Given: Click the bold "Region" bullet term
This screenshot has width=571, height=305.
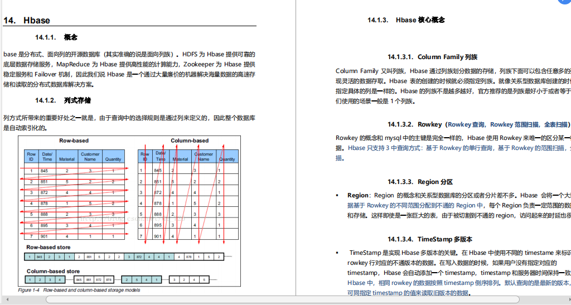Looking at the screenshot, I should pyautogui.click(x=358, y=196).
